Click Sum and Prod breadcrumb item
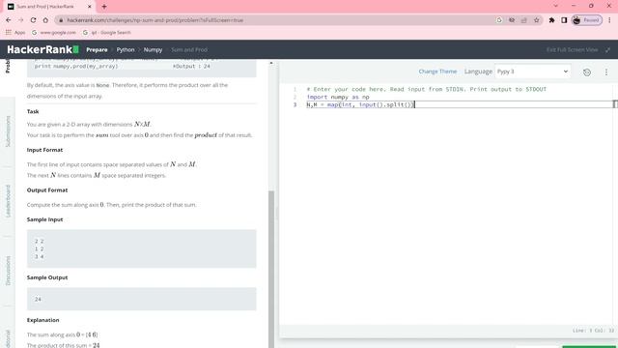The height and width of the screenshot is (348, 618). [x=189, y=49]
